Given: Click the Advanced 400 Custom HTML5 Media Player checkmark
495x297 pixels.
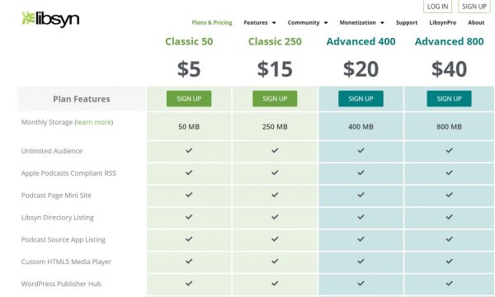Looking at the screenshot, I should coord(361,261).
